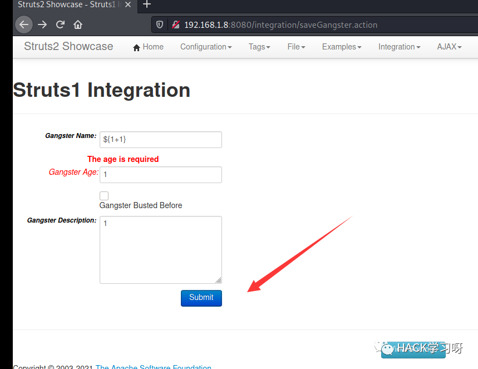Toggle the Gangster Busted Before checkbox
The image size is (478, 369).
104,196
